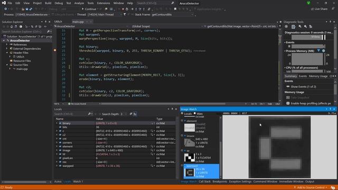
Task: Click Show Events (1 of 2) link
Action: point(303,87)
